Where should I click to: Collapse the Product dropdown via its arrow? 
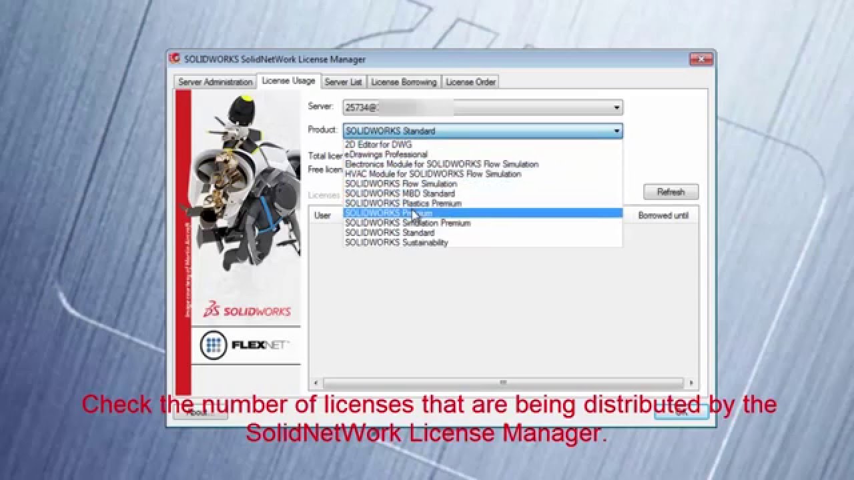click(617, 131)
